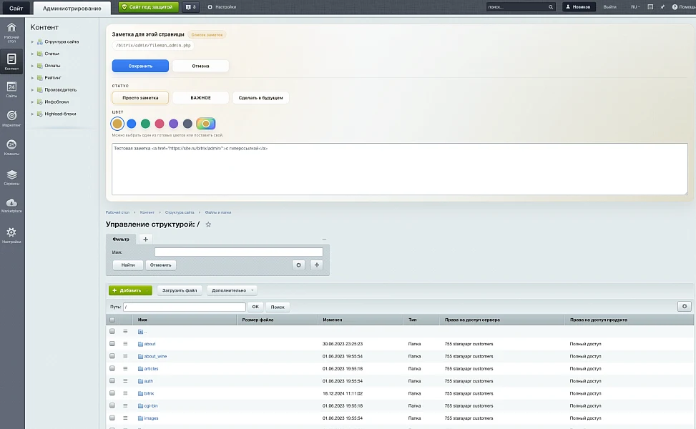Click the search magnifier icon

(551, 7)
